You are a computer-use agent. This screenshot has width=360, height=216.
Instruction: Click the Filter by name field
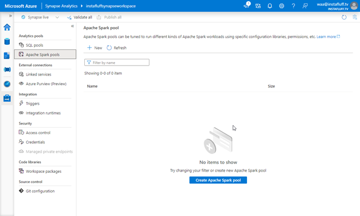(x=117, y=62)
